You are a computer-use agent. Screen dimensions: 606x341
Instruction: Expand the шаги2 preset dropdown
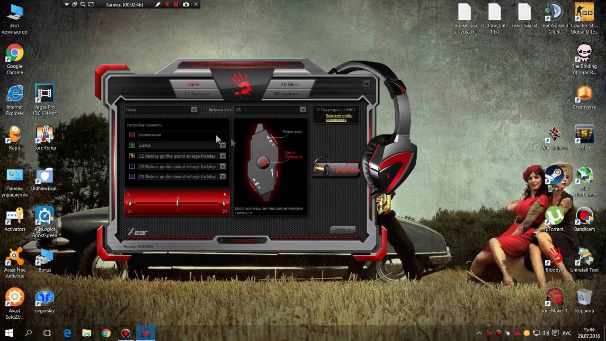click(x=223, y=145)
